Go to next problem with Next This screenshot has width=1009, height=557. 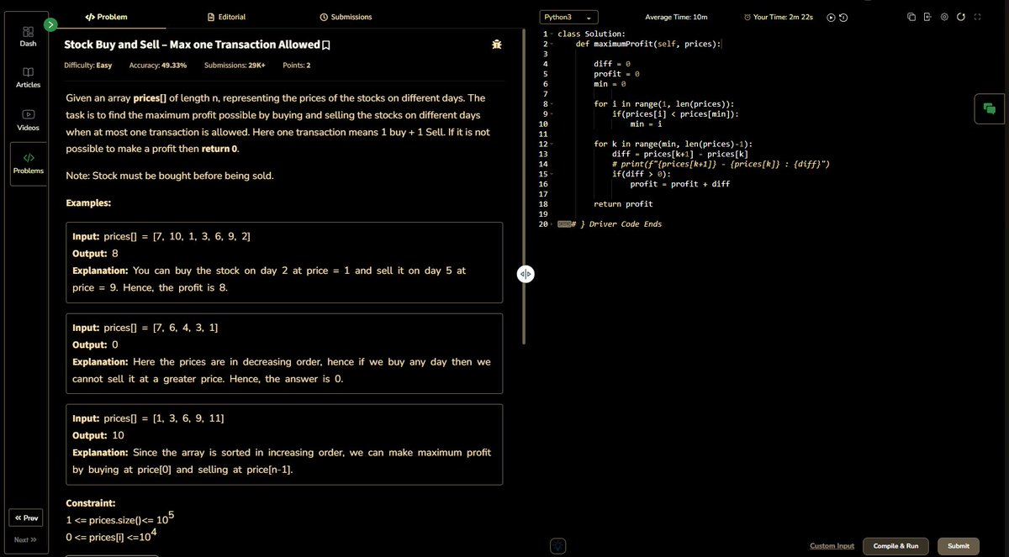[x=26, y=540]
